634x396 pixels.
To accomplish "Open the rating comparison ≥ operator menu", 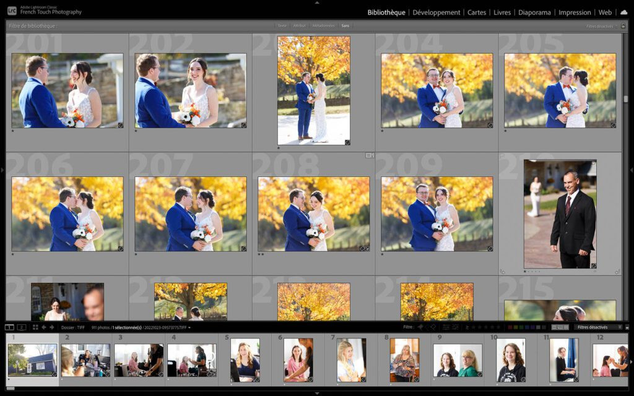I will 467,327.
